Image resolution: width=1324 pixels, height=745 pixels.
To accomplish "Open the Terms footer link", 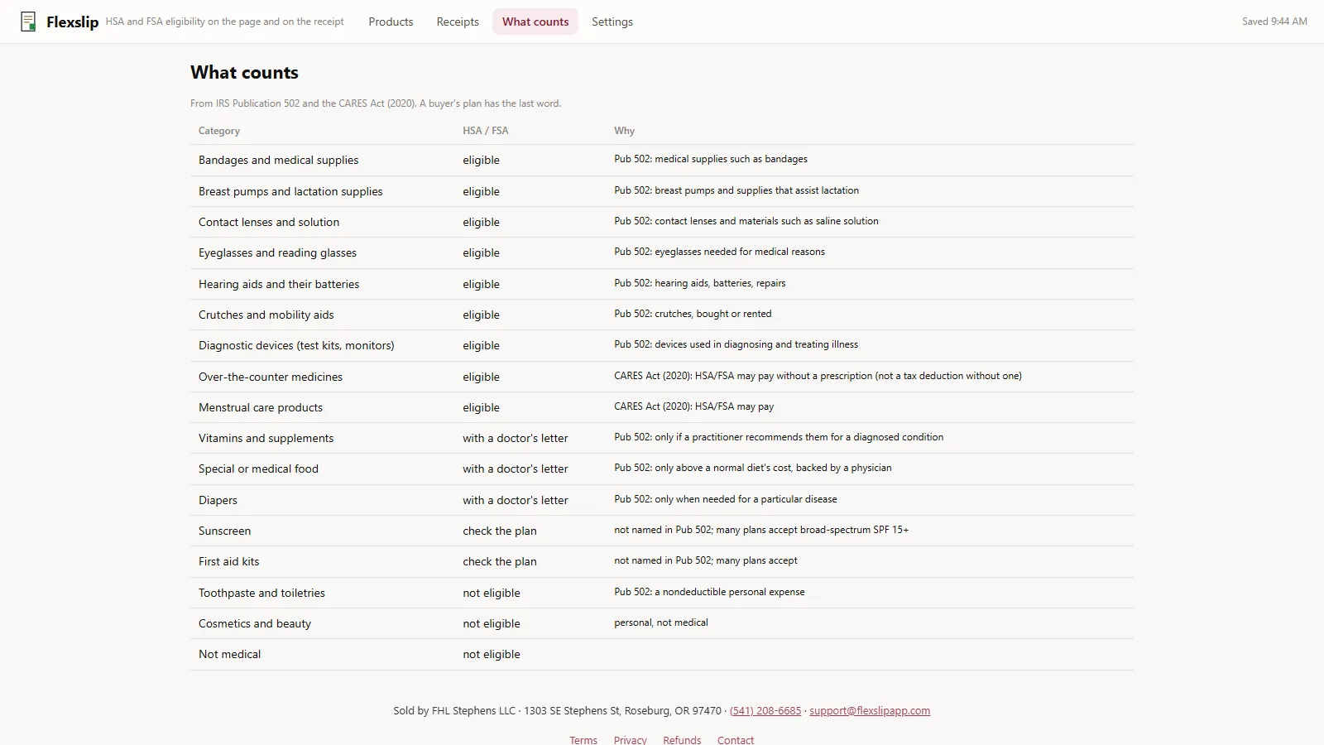I will pyautogui.click(x=583, y=740).
